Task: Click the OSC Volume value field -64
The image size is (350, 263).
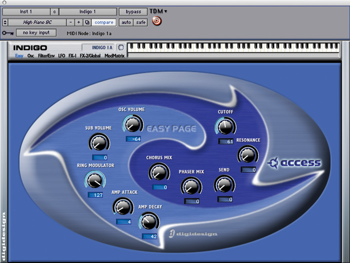Action: click(x=133, y=139)
